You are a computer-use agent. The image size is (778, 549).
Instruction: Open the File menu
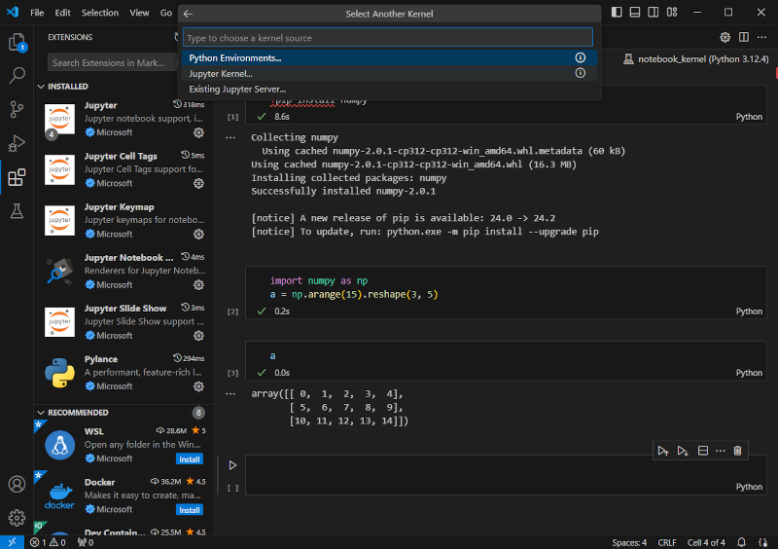(37, 13)
